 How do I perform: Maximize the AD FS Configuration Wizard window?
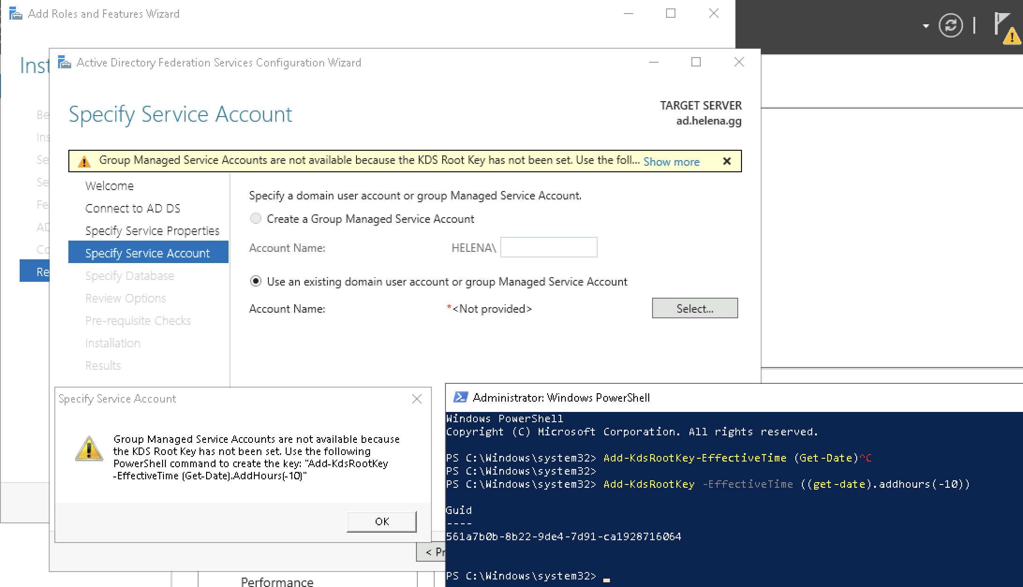tap(696, 62)
